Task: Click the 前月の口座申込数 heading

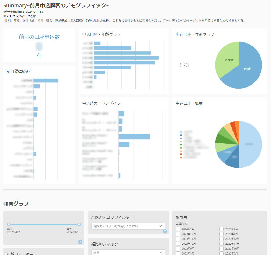Action: coord(39,37)
